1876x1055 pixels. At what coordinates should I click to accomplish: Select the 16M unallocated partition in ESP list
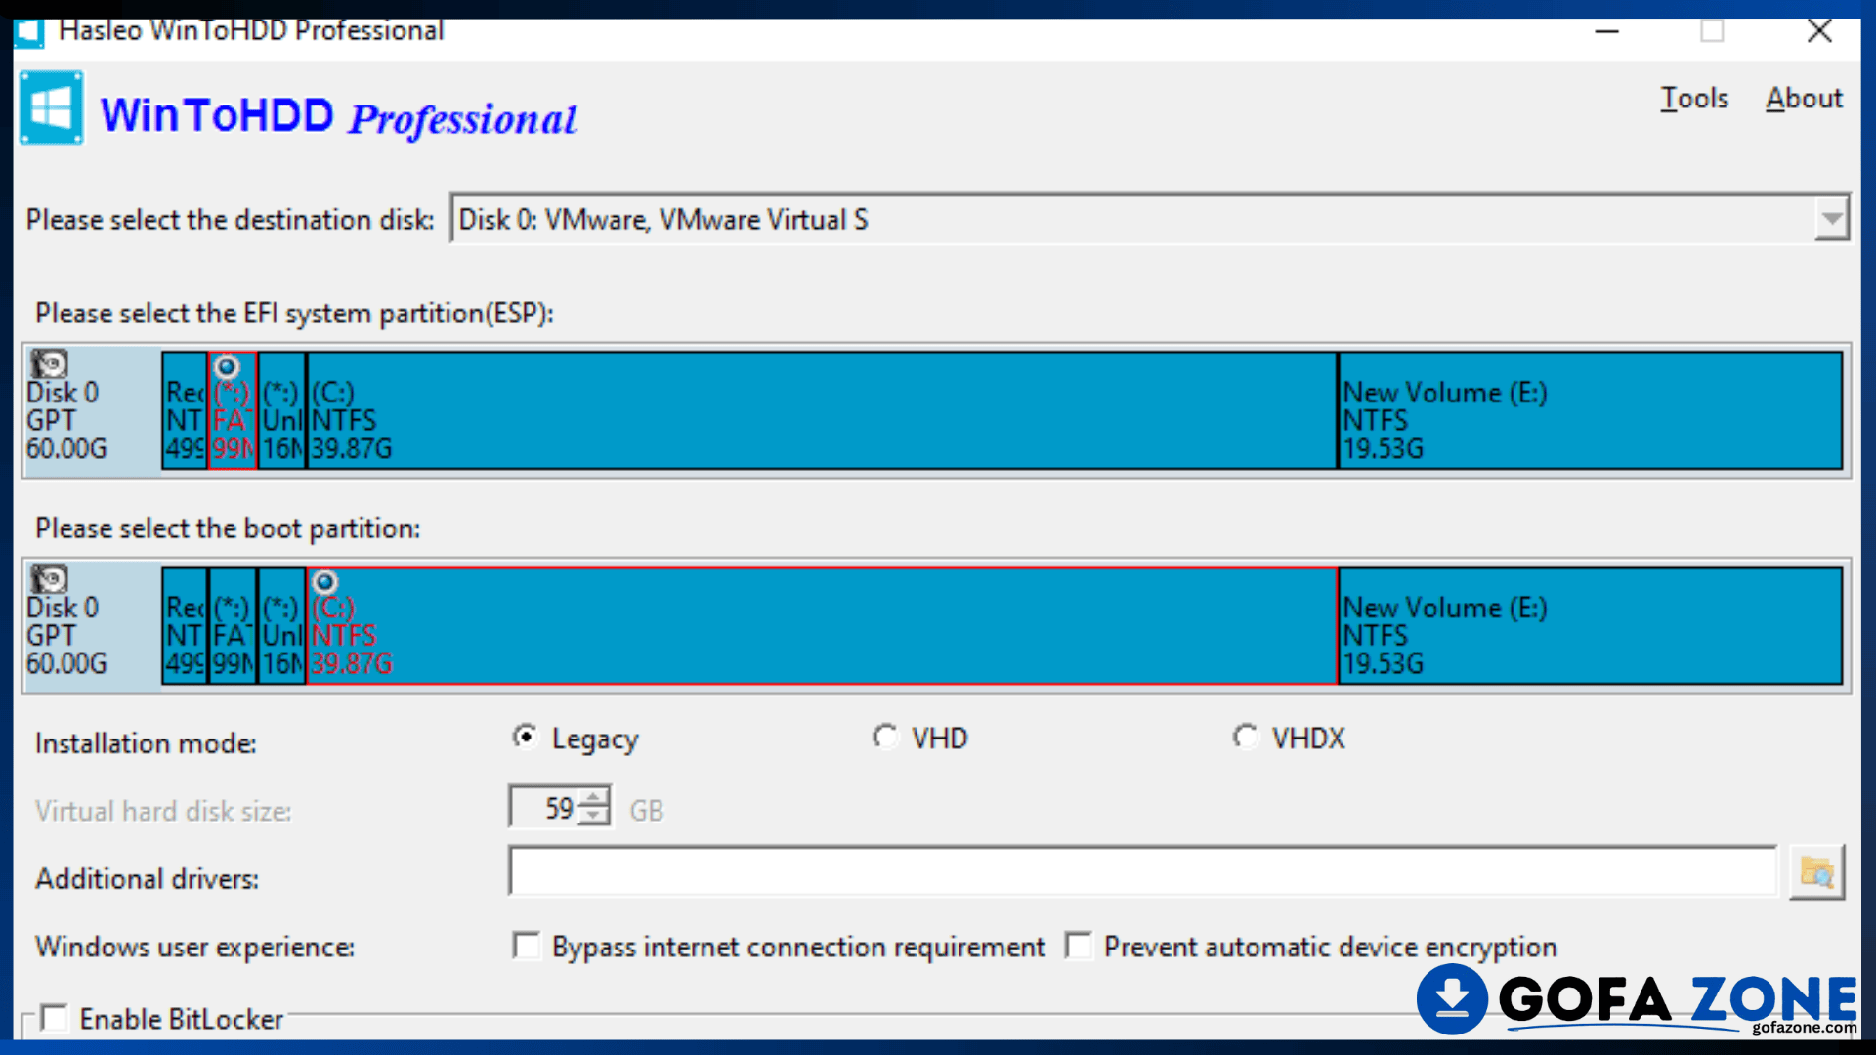[x=282, y=410]
